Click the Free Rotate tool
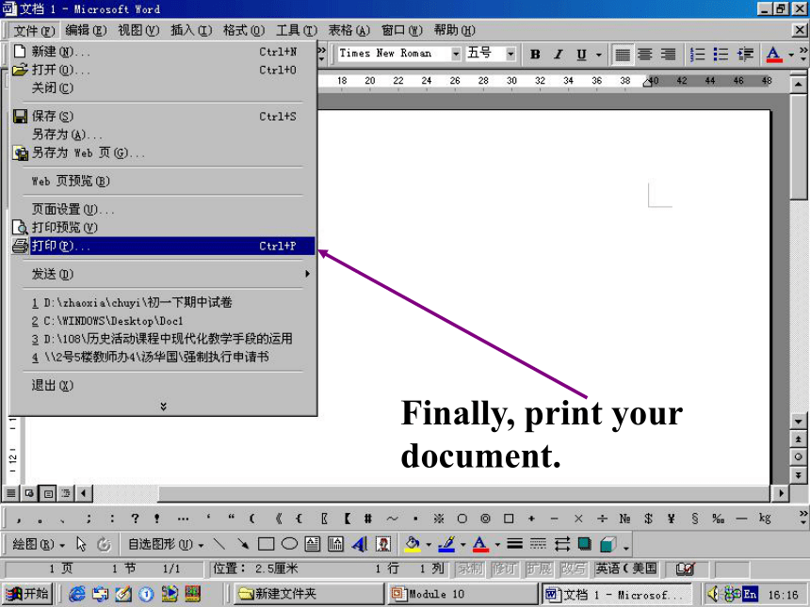The height and width of the screenshot is (607, 810). pyautogui.click(x=104, y=544)
